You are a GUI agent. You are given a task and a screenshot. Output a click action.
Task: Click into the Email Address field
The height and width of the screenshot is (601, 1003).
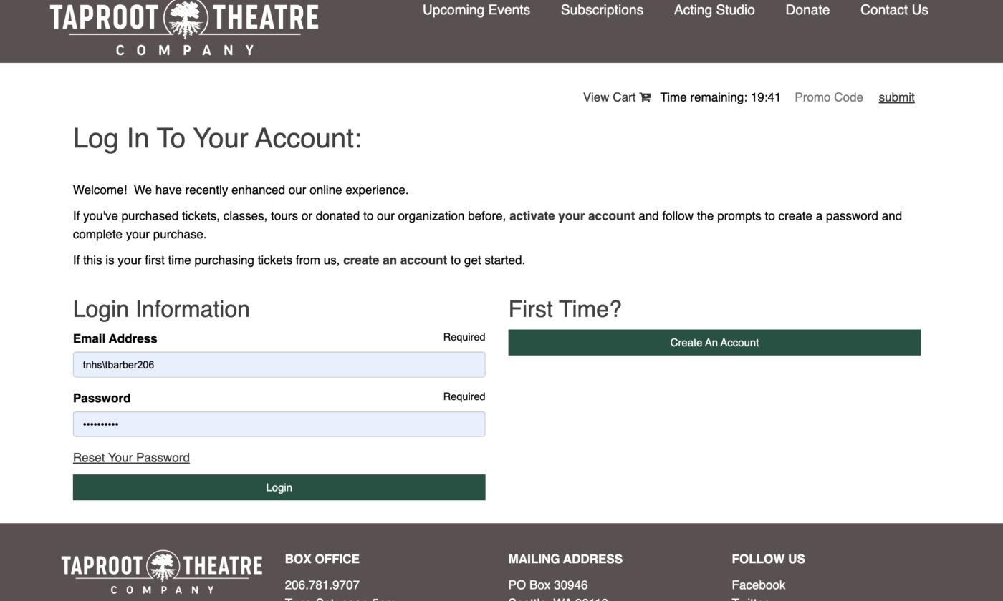[279, 365]
